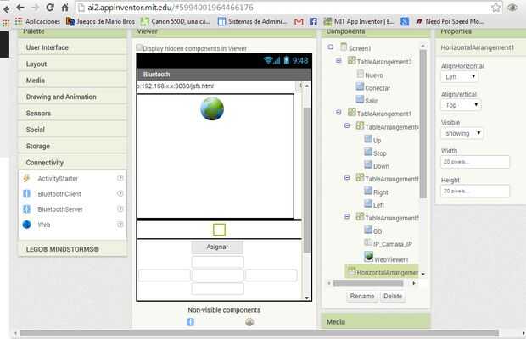Select non-visible clock component icon
526x339 pixels.
point(249,322)
